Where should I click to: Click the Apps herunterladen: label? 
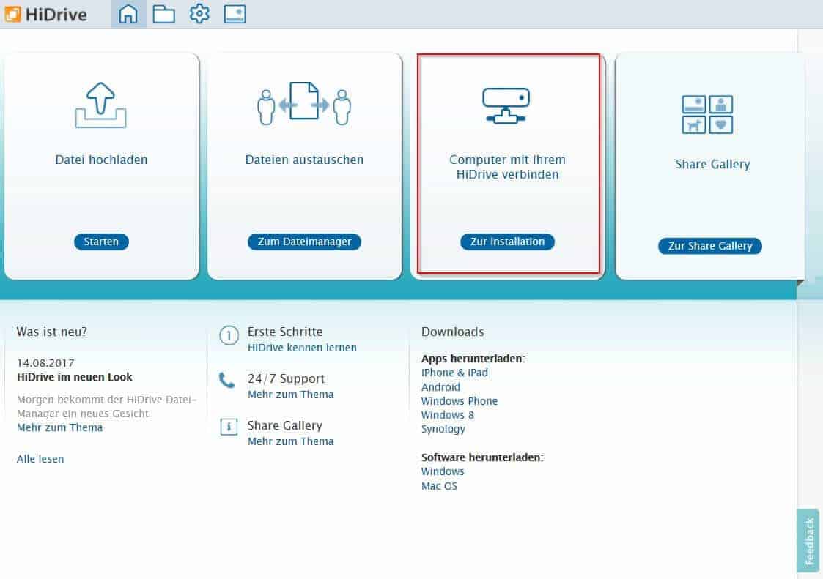point(473,359)
